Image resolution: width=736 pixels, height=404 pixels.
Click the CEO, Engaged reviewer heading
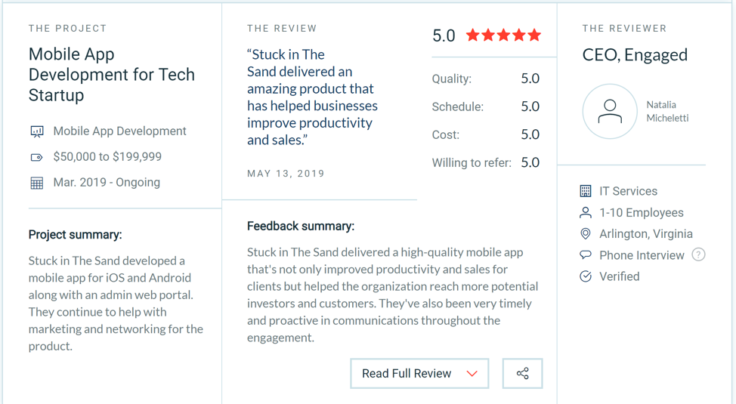point(635,55)
